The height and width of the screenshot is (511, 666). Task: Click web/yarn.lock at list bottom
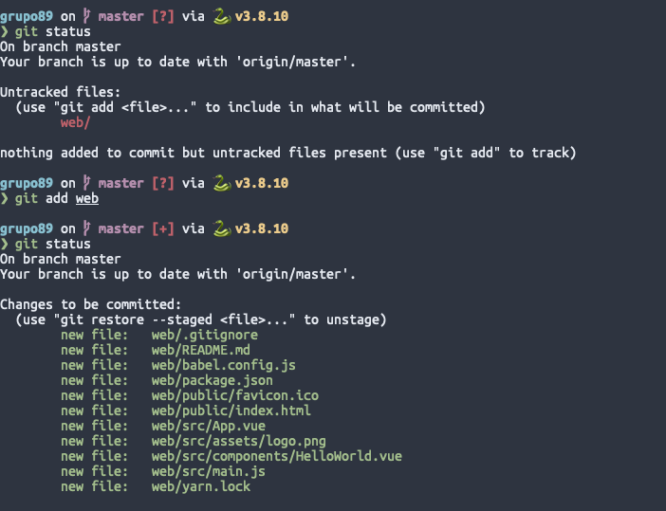(201, 486)
